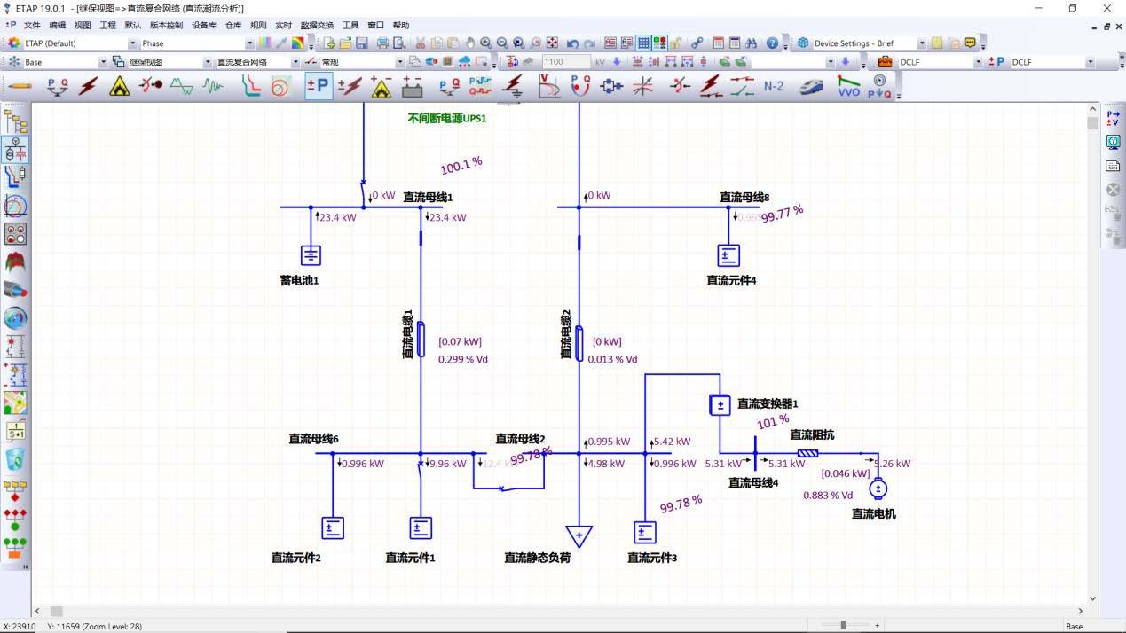Open the Arc Flash analysis mode
The width and height of the screenshot is (1126, 633).
click(119, 87)
